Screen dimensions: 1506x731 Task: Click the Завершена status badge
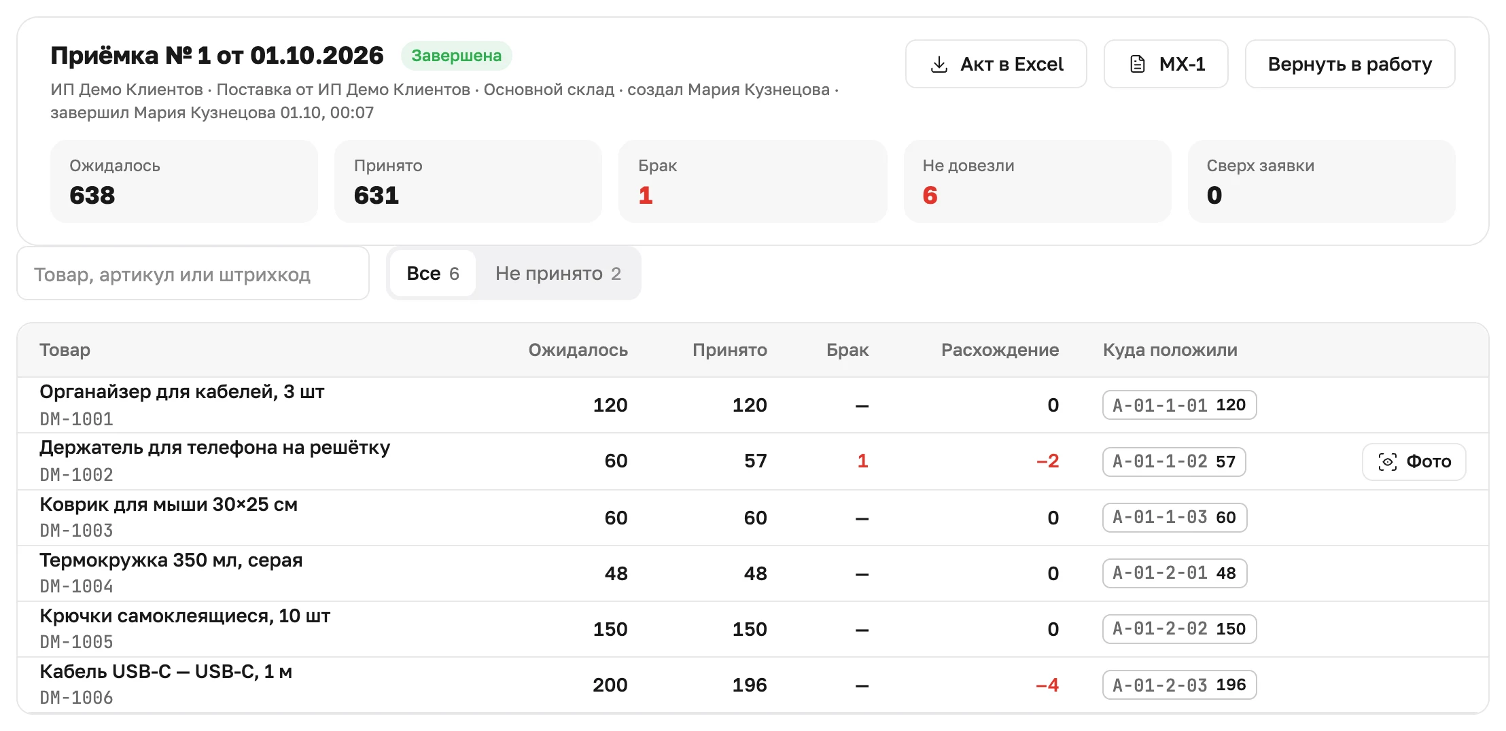click(456, 56)
